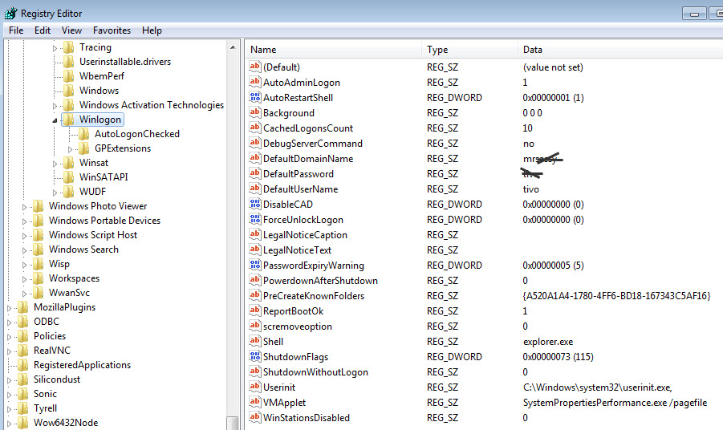Click the string icon beside DefaultPassword
This screenshot has height=430, width=723.
pos(255,173)
